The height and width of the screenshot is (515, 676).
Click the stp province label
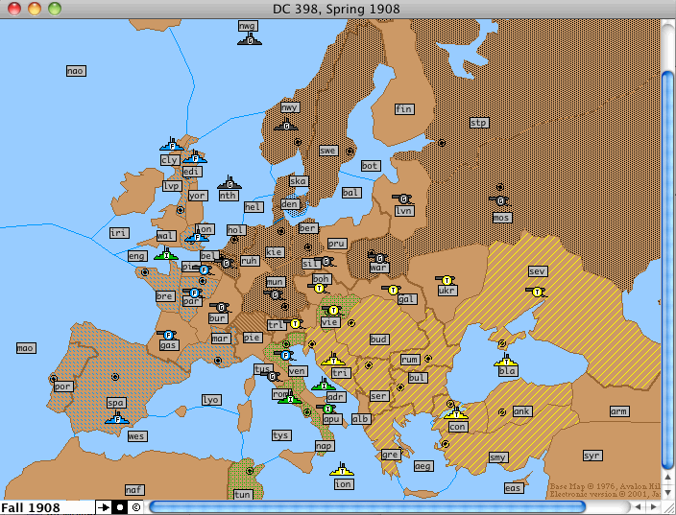click(479, 123)
